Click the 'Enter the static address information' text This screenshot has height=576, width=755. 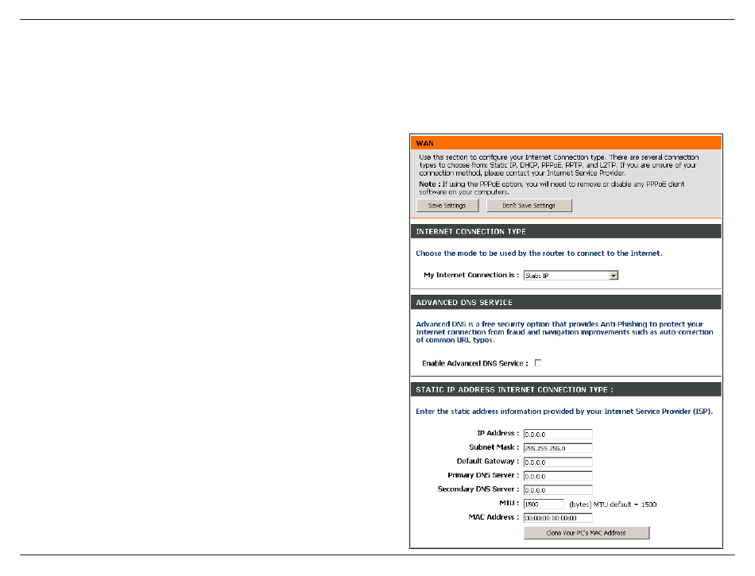[564, 412]
